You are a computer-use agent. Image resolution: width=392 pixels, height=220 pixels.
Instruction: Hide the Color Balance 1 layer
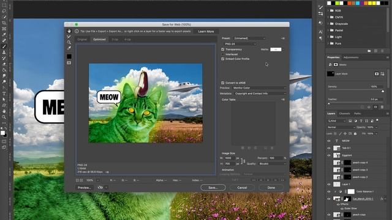pos(329,191)
